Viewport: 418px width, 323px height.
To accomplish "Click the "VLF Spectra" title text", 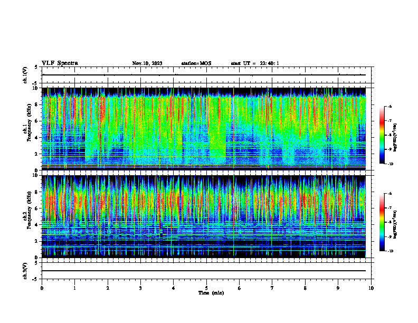I will click(x=60, y=63).
